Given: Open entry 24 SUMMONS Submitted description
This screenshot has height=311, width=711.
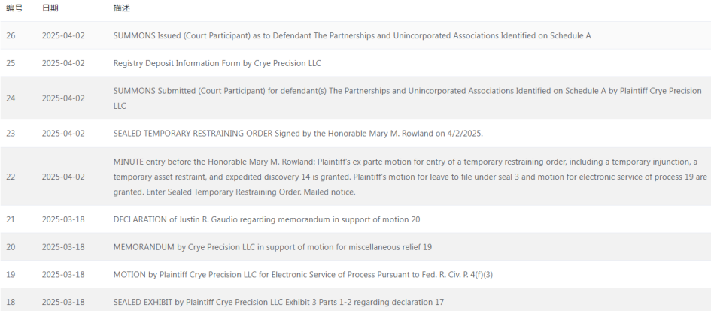Looking at the screenshot, I should pos(407,98).
